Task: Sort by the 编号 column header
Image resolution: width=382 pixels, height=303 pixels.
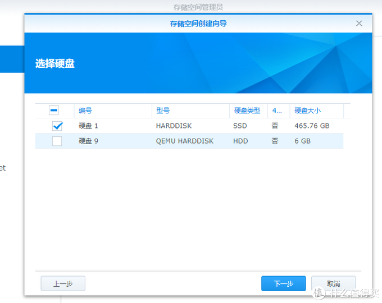Action: [113, 111]
